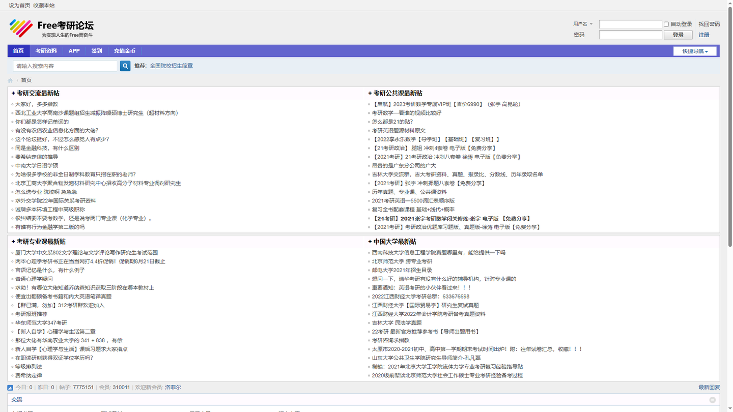Viewport: 733px width, 412px height.
Task: Open the post 有谁有行为金融学第二版的吗
Action: pos(50,227)
